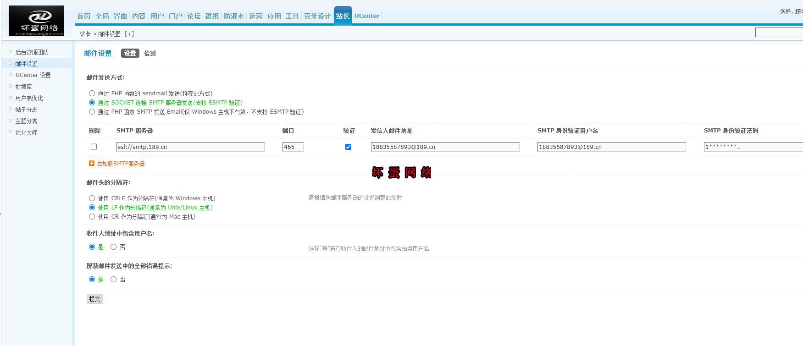Click 添加新SMTP服务器 link
The height and width of the screenshot is (346, 803).
tap(120, 164)
